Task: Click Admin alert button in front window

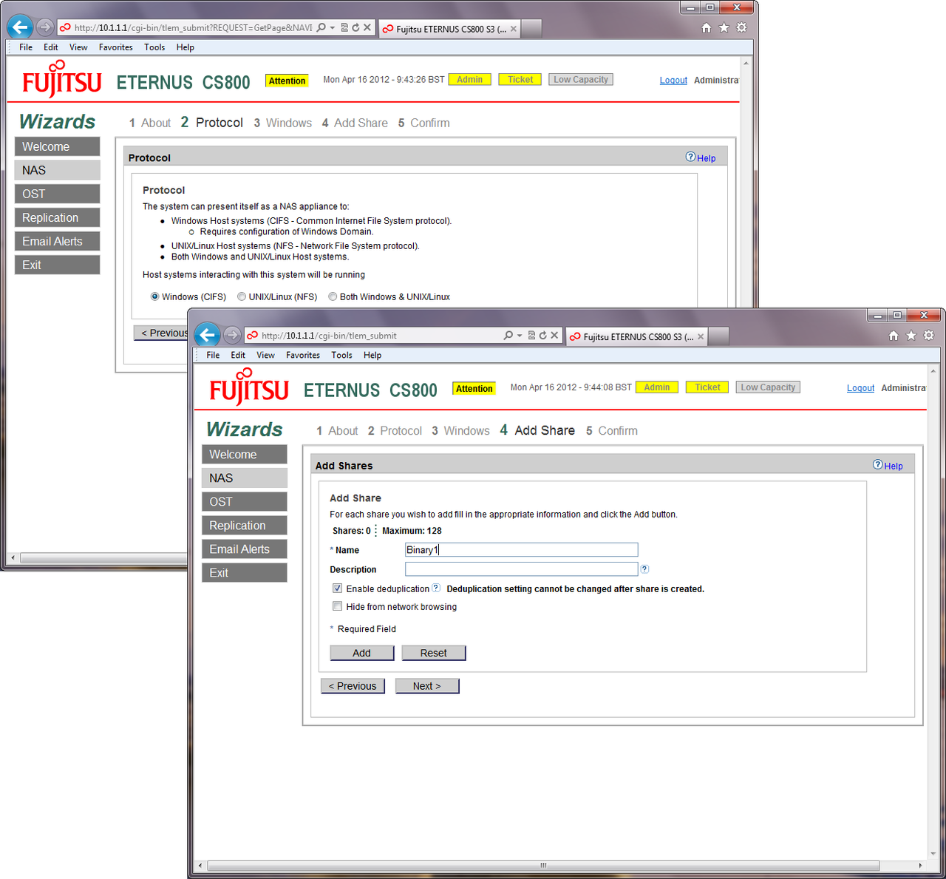Action: click(x=656, y=387)
